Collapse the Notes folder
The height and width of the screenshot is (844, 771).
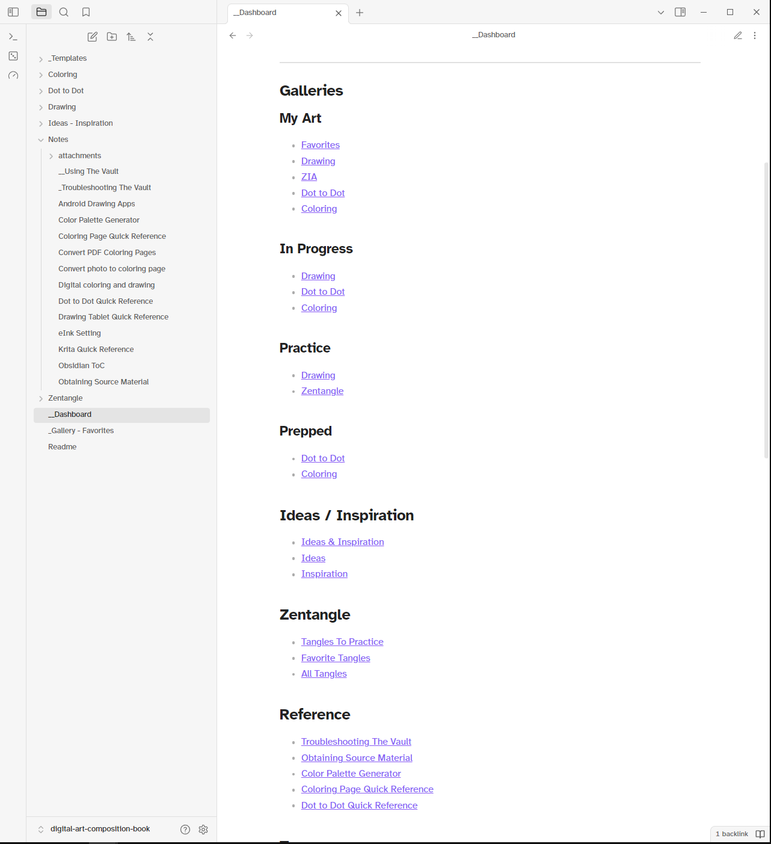pyautogui.click(x=40, y=139)
